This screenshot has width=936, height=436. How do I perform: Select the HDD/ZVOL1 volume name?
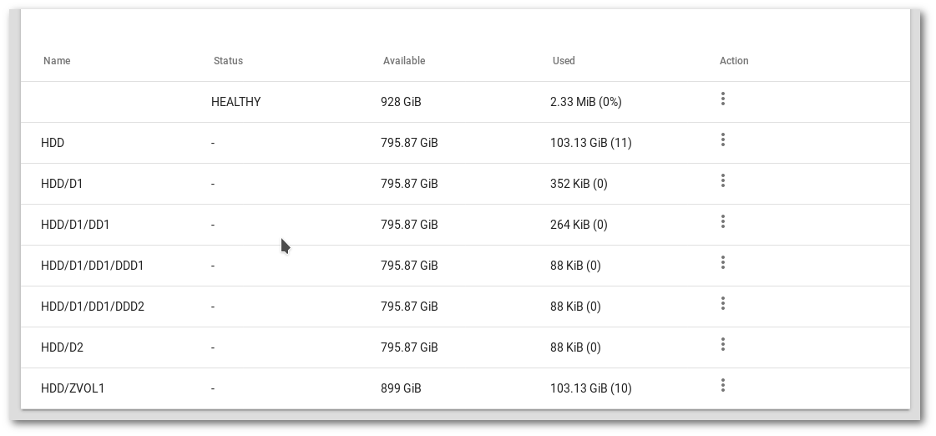tap(73, 389)
